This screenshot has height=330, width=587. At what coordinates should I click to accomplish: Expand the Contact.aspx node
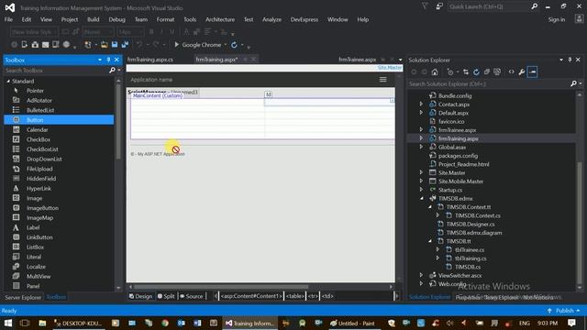point(421,104)
